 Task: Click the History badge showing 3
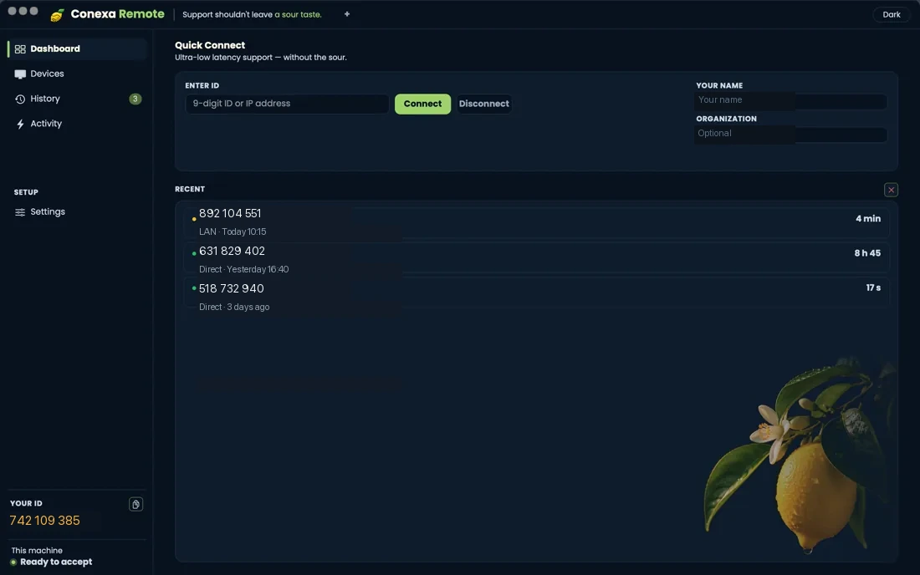click(135, 99)
